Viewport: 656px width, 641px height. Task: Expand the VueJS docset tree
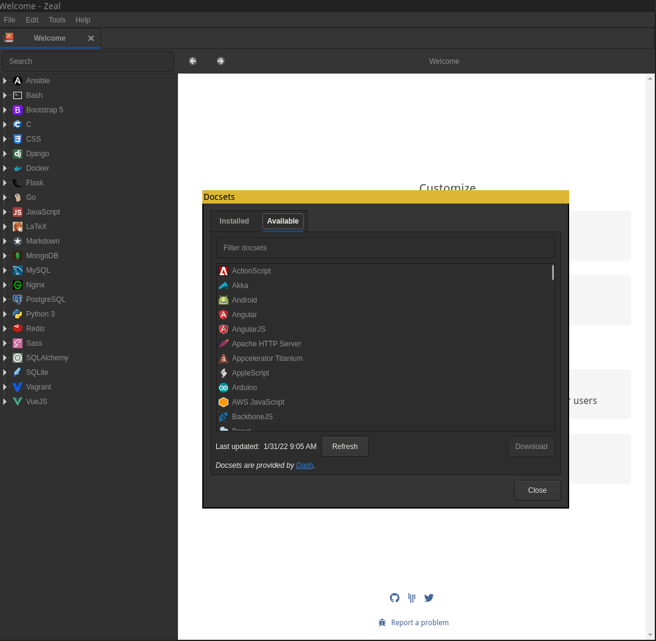[x=5, y=402]
